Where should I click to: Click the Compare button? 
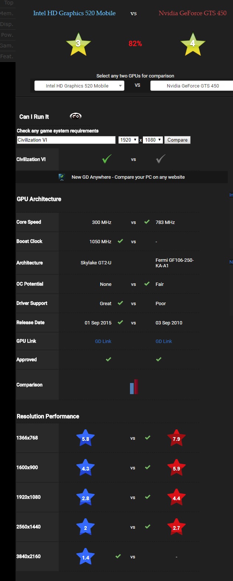click(177, 140)
